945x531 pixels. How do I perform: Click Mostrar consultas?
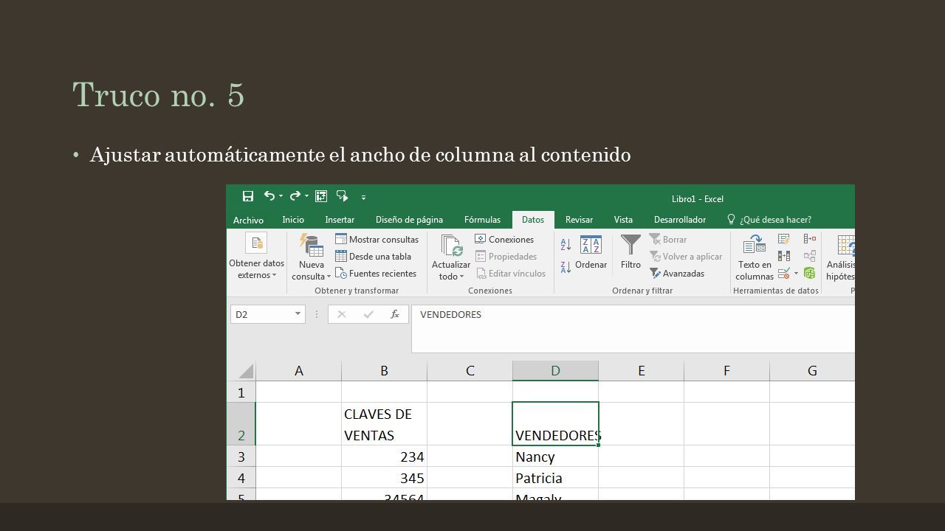coord(377,239)
